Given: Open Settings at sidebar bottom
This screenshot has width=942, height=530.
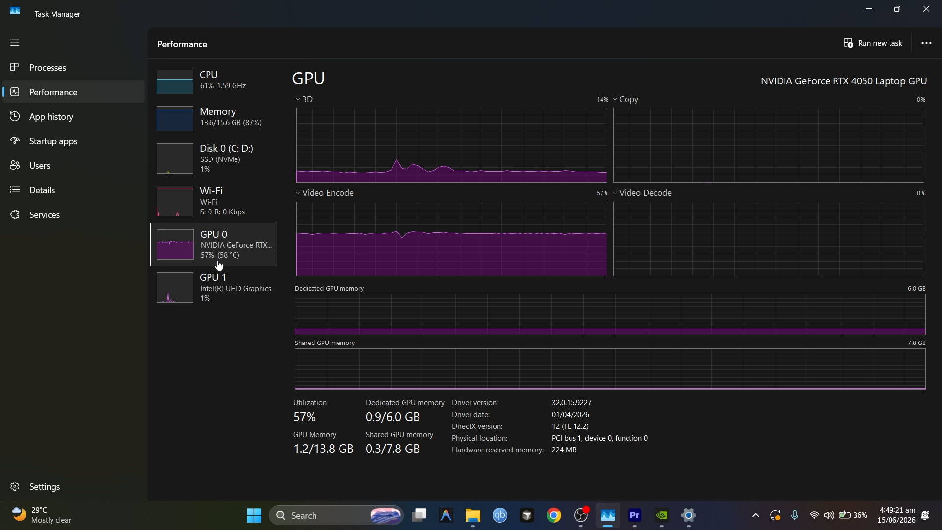Looking at the screenshot, I should pyautogui.click(x=74, y=486).
